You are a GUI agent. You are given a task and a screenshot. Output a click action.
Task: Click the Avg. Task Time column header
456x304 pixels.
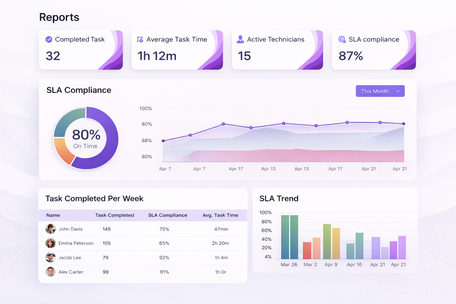(x=220, y=215)
